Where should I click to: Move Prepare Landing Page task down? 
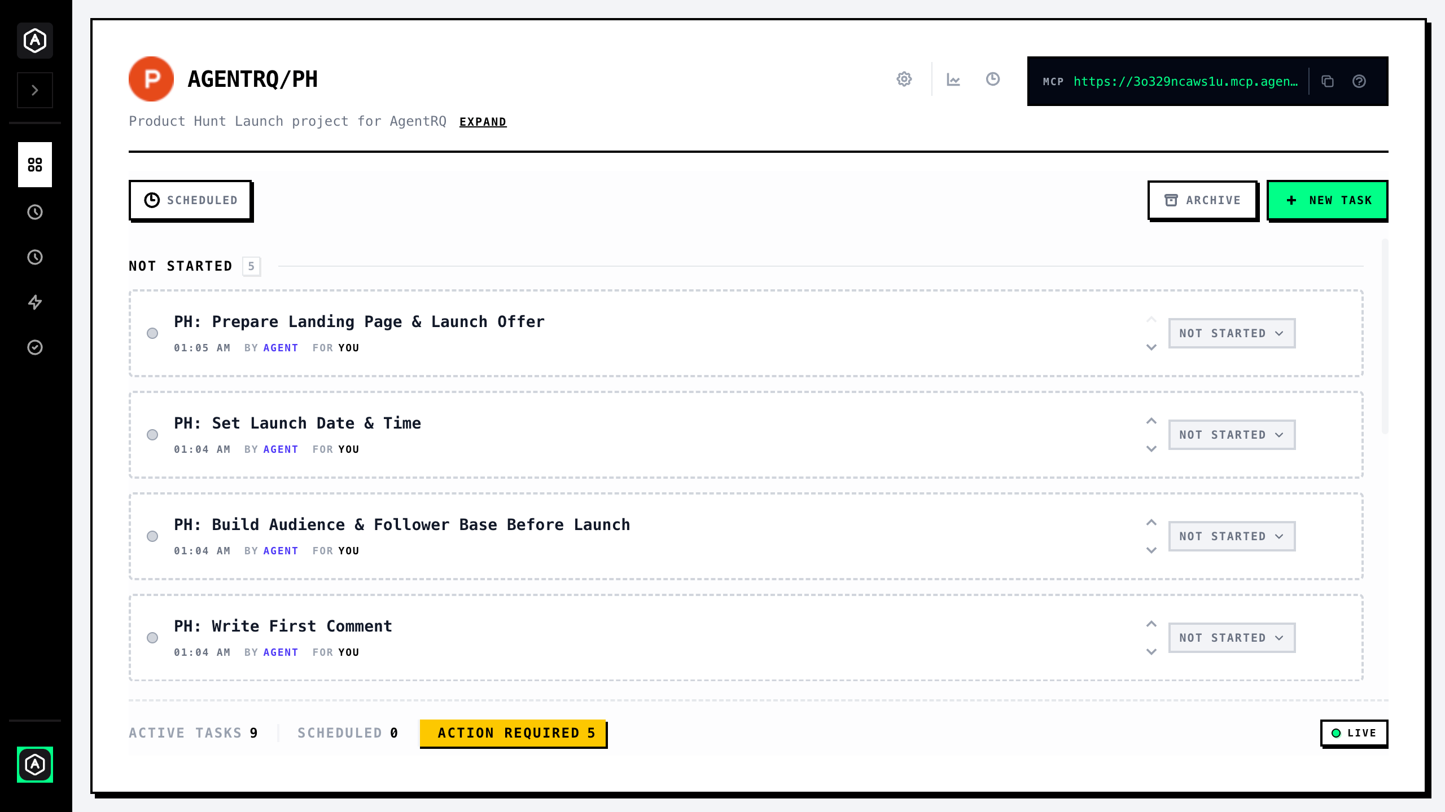coord(1151,347)
